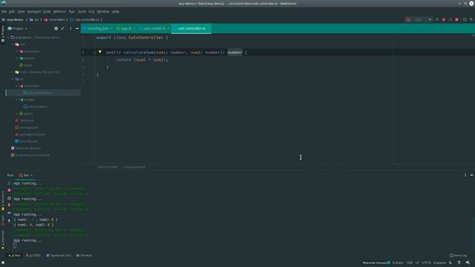The height and width of the screenshot is (267, 475).
Task: Expand the node_modules library root folder
Action: click(13, 72)
